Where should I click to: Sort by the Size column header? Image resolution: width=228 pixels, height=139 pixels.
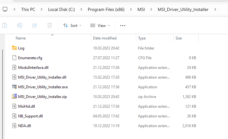179,38
